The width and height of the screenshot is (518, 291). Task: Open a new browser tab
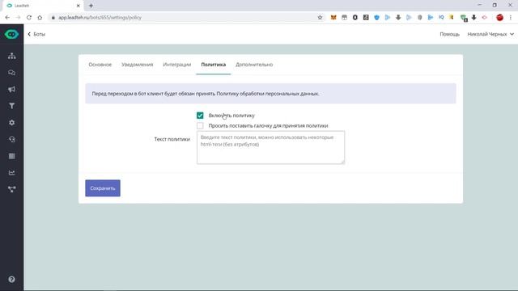91,6
